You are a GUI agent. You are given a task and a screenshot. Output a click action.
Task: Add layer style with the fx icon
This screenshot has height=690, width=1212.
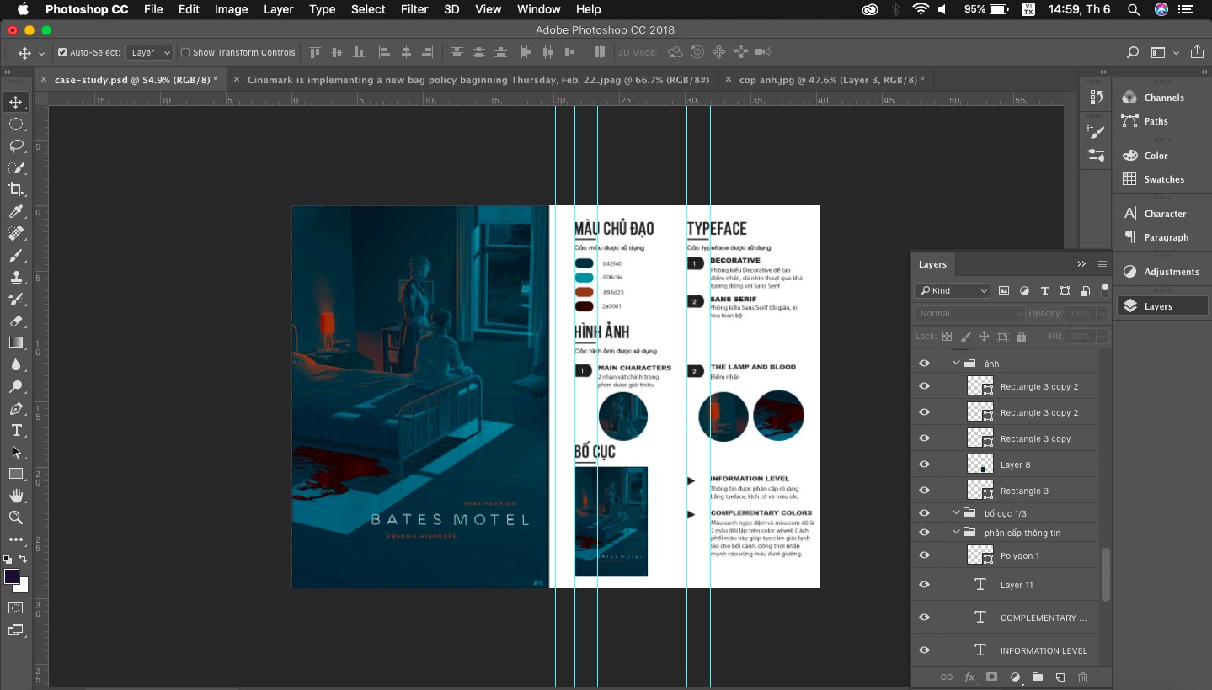pos(969,677)
